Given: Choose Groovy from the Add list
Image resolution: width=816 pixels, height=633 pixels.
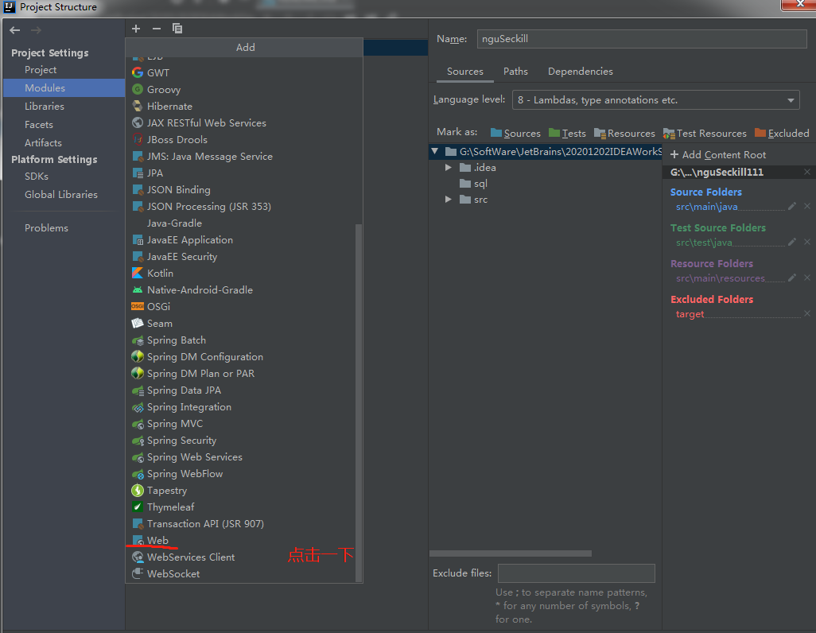Looking at the screenshot, I should pos(244,90).
